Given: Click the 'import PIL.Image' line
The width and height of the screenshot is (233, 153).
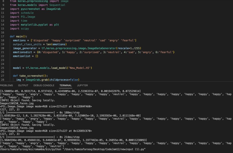Looking at the screenshot, I should (23, 17).
